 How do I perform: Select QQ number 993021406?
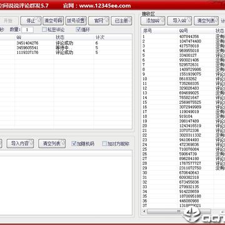[x=189, y=60]
